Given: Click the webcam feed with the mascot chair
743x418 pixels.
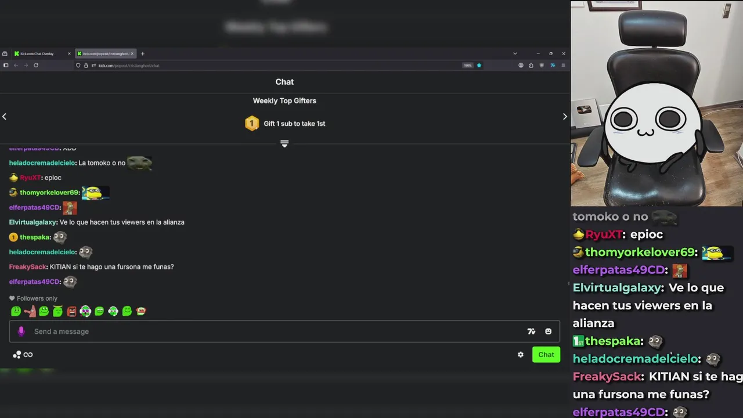Looking at the screenshot, I should pos(657,103).
